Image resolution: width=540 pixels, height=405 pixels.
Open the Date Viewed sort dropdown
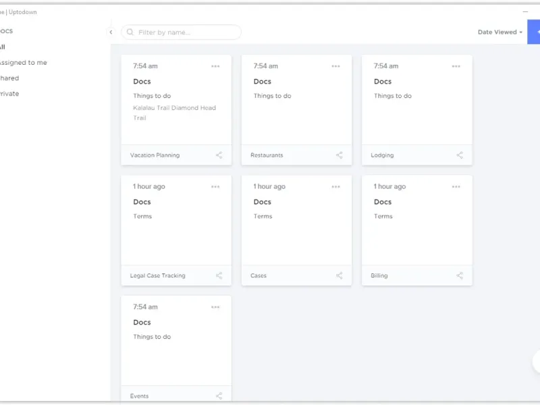[x=500, y=32]
